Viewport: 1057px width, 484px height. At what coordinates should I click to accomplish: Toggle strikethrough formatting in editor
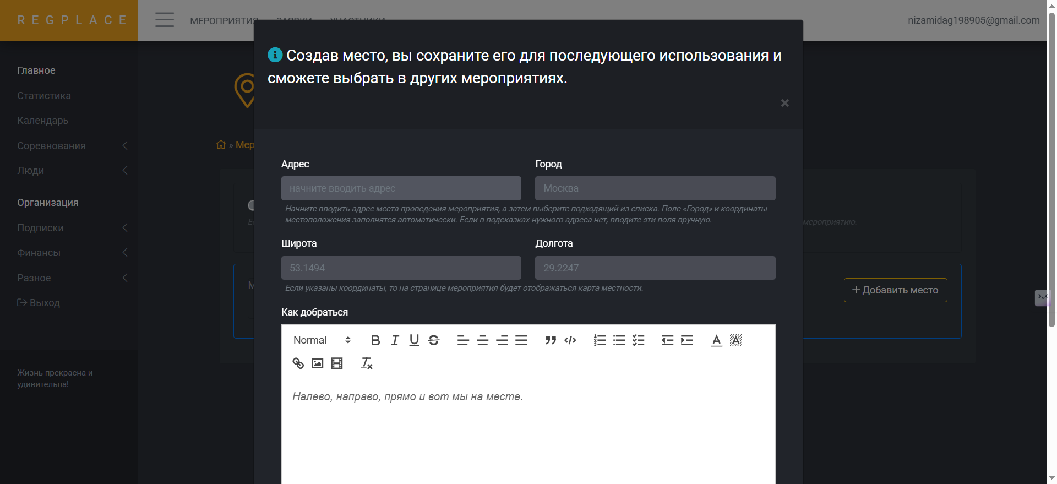[x=434, y=340]
